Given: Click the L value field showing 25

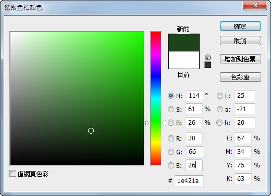Looking at the screenshot, I should (245, 96).
